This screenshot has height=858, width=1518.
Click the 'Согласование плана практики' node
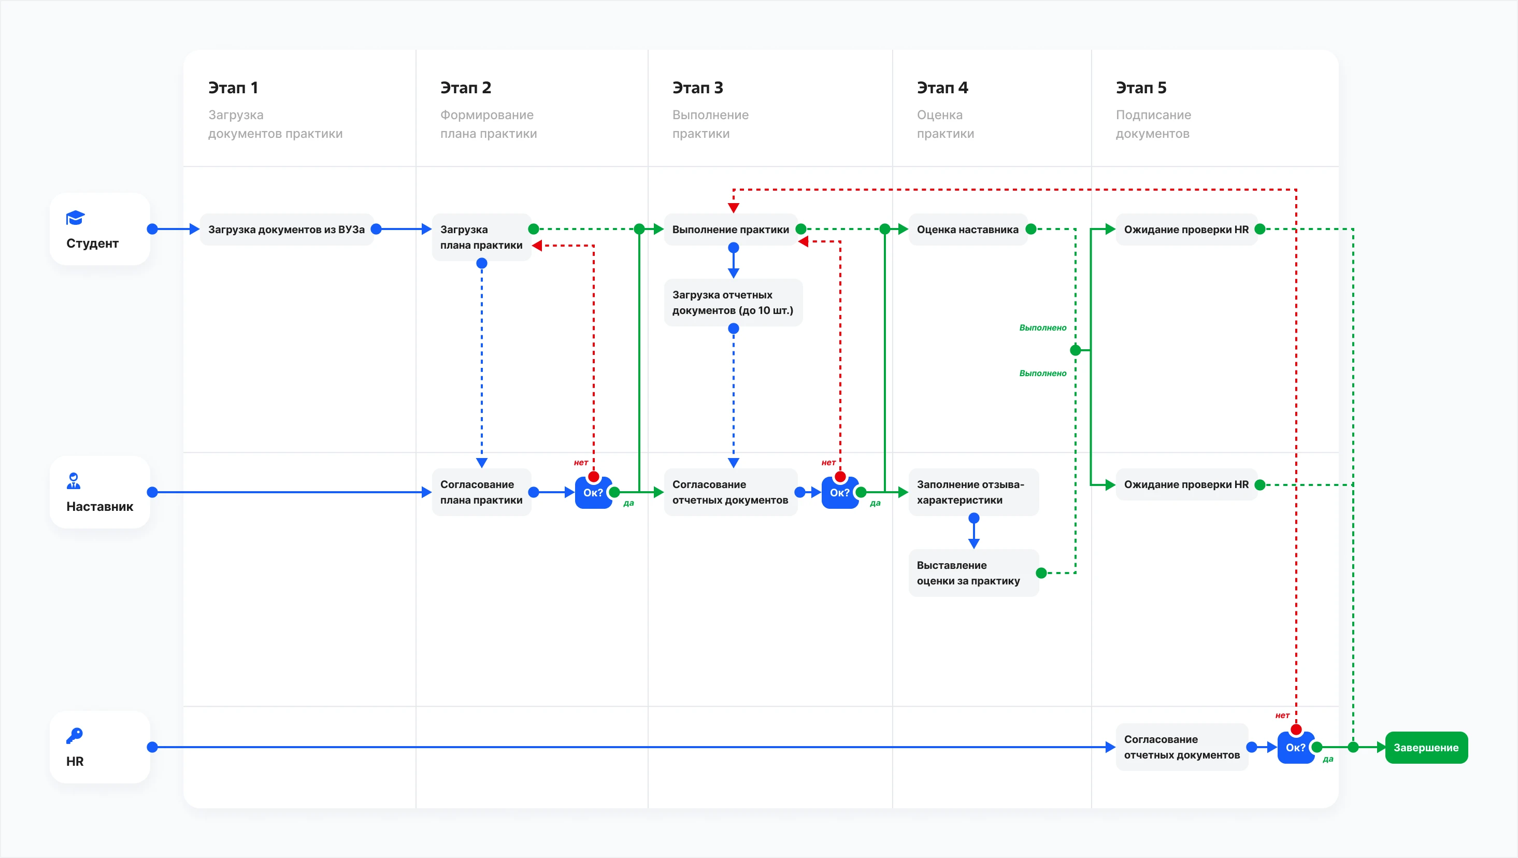tap(481, 492)
